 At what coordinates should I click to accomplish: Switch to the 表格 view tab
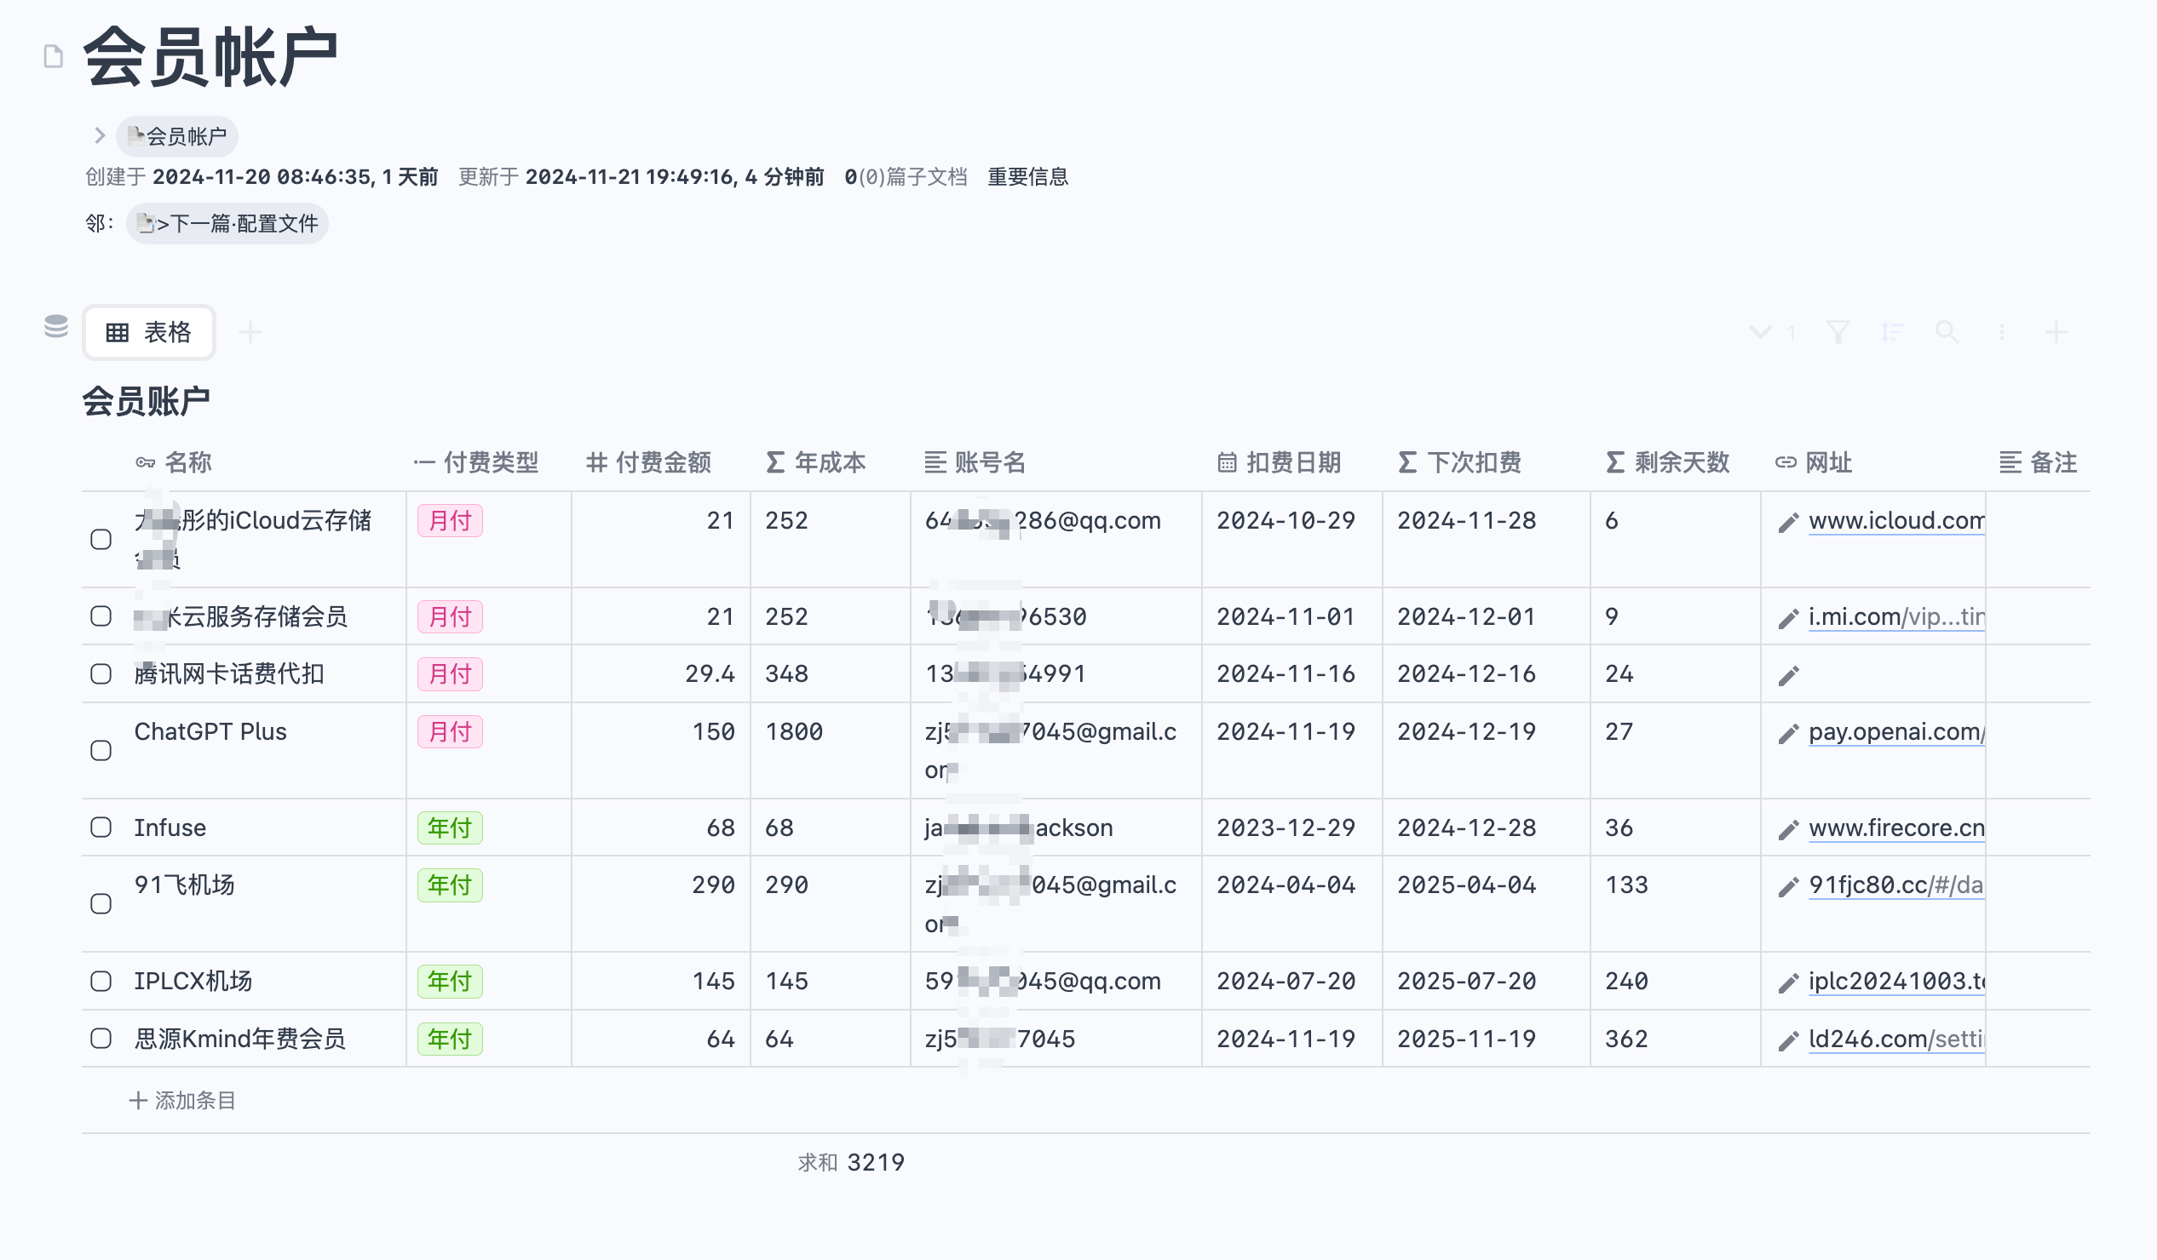coord(149,332)
